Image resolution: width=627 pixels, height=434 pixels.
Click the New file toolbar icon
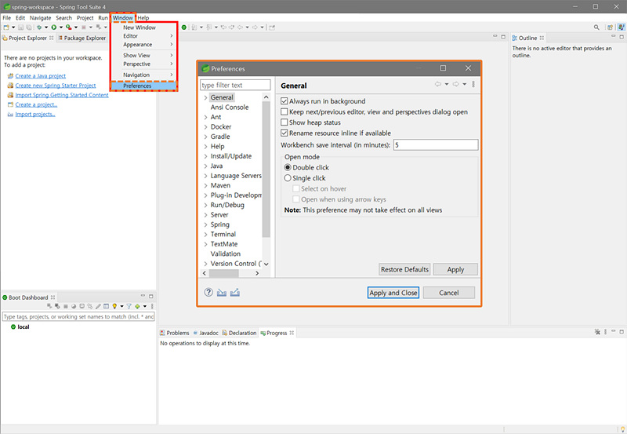pos(6,27)
